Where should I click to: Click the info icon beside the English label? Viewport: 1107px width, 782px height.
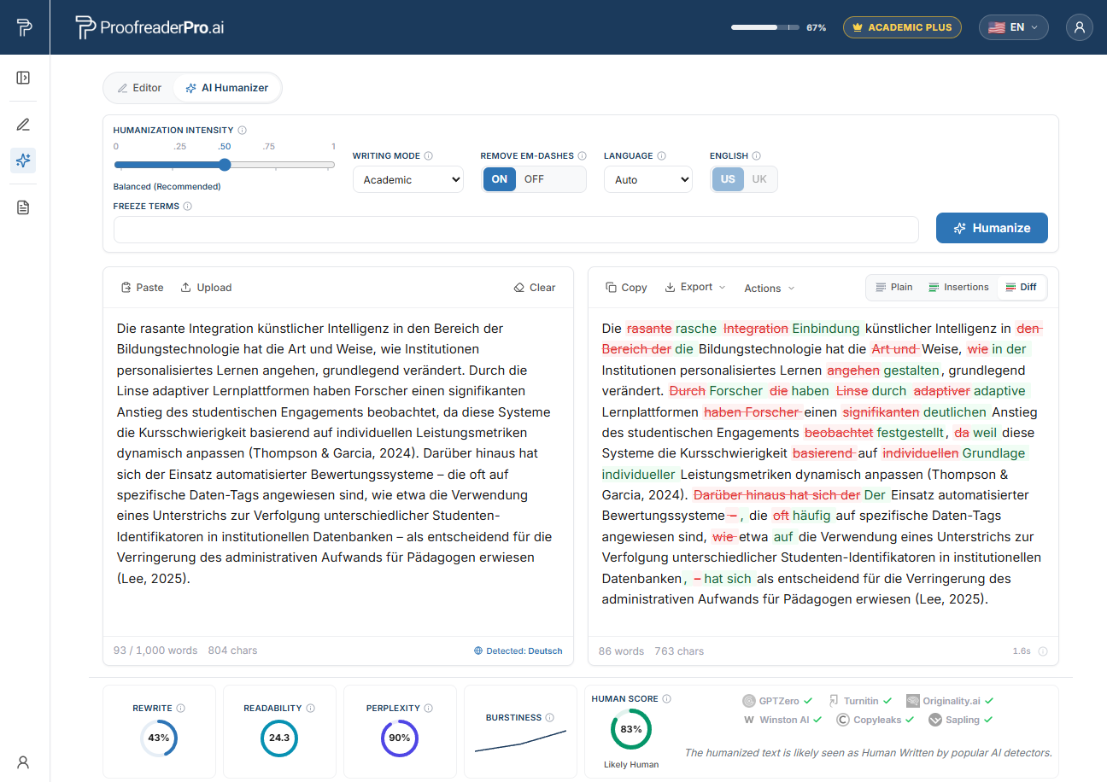pyautogui.click(x=757, y=156)
